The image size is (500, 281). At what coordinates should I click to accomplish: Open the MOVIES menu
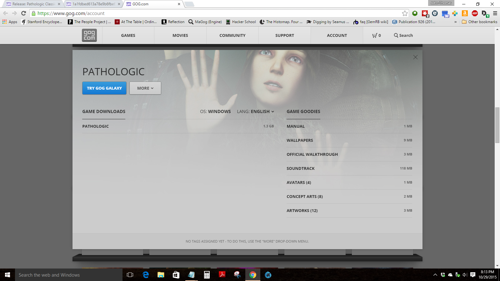[180, 35]
